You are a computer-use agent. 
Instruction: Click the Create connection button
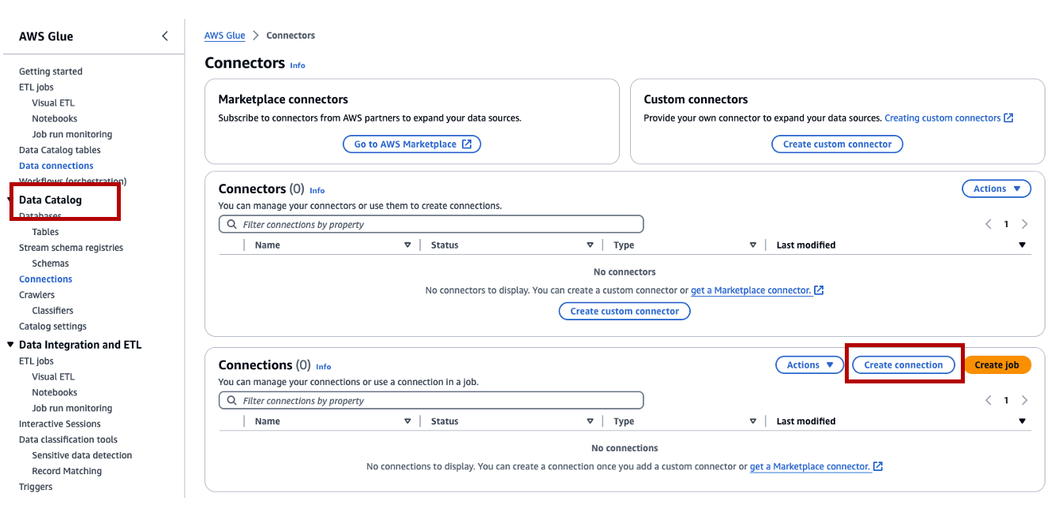coord(903,364)
